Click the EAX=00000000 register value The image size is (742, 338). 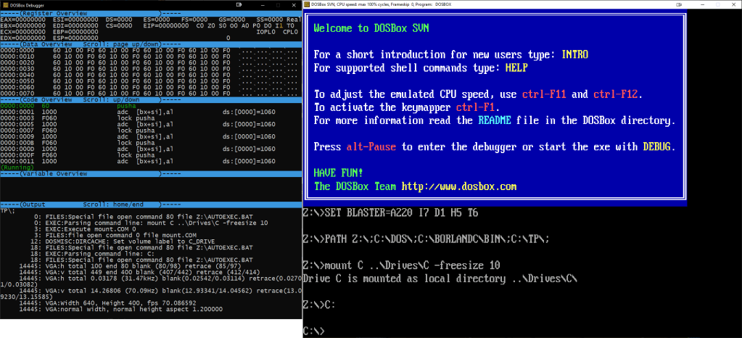point(22,20)
